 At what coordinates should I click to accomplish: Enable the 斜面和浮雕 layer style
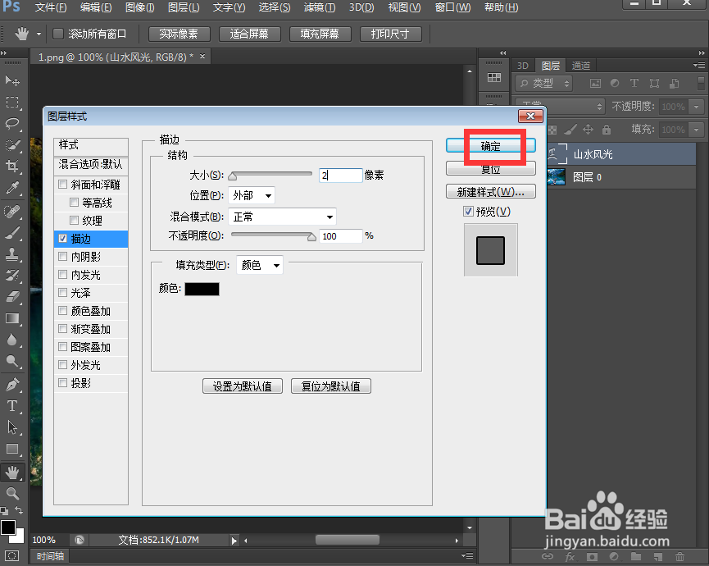click(x=63, y=184)
